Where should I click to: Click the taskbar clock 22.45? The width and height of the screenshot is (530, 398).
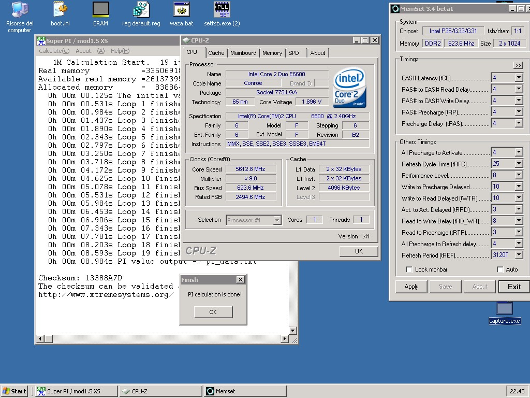coord(517,391)
